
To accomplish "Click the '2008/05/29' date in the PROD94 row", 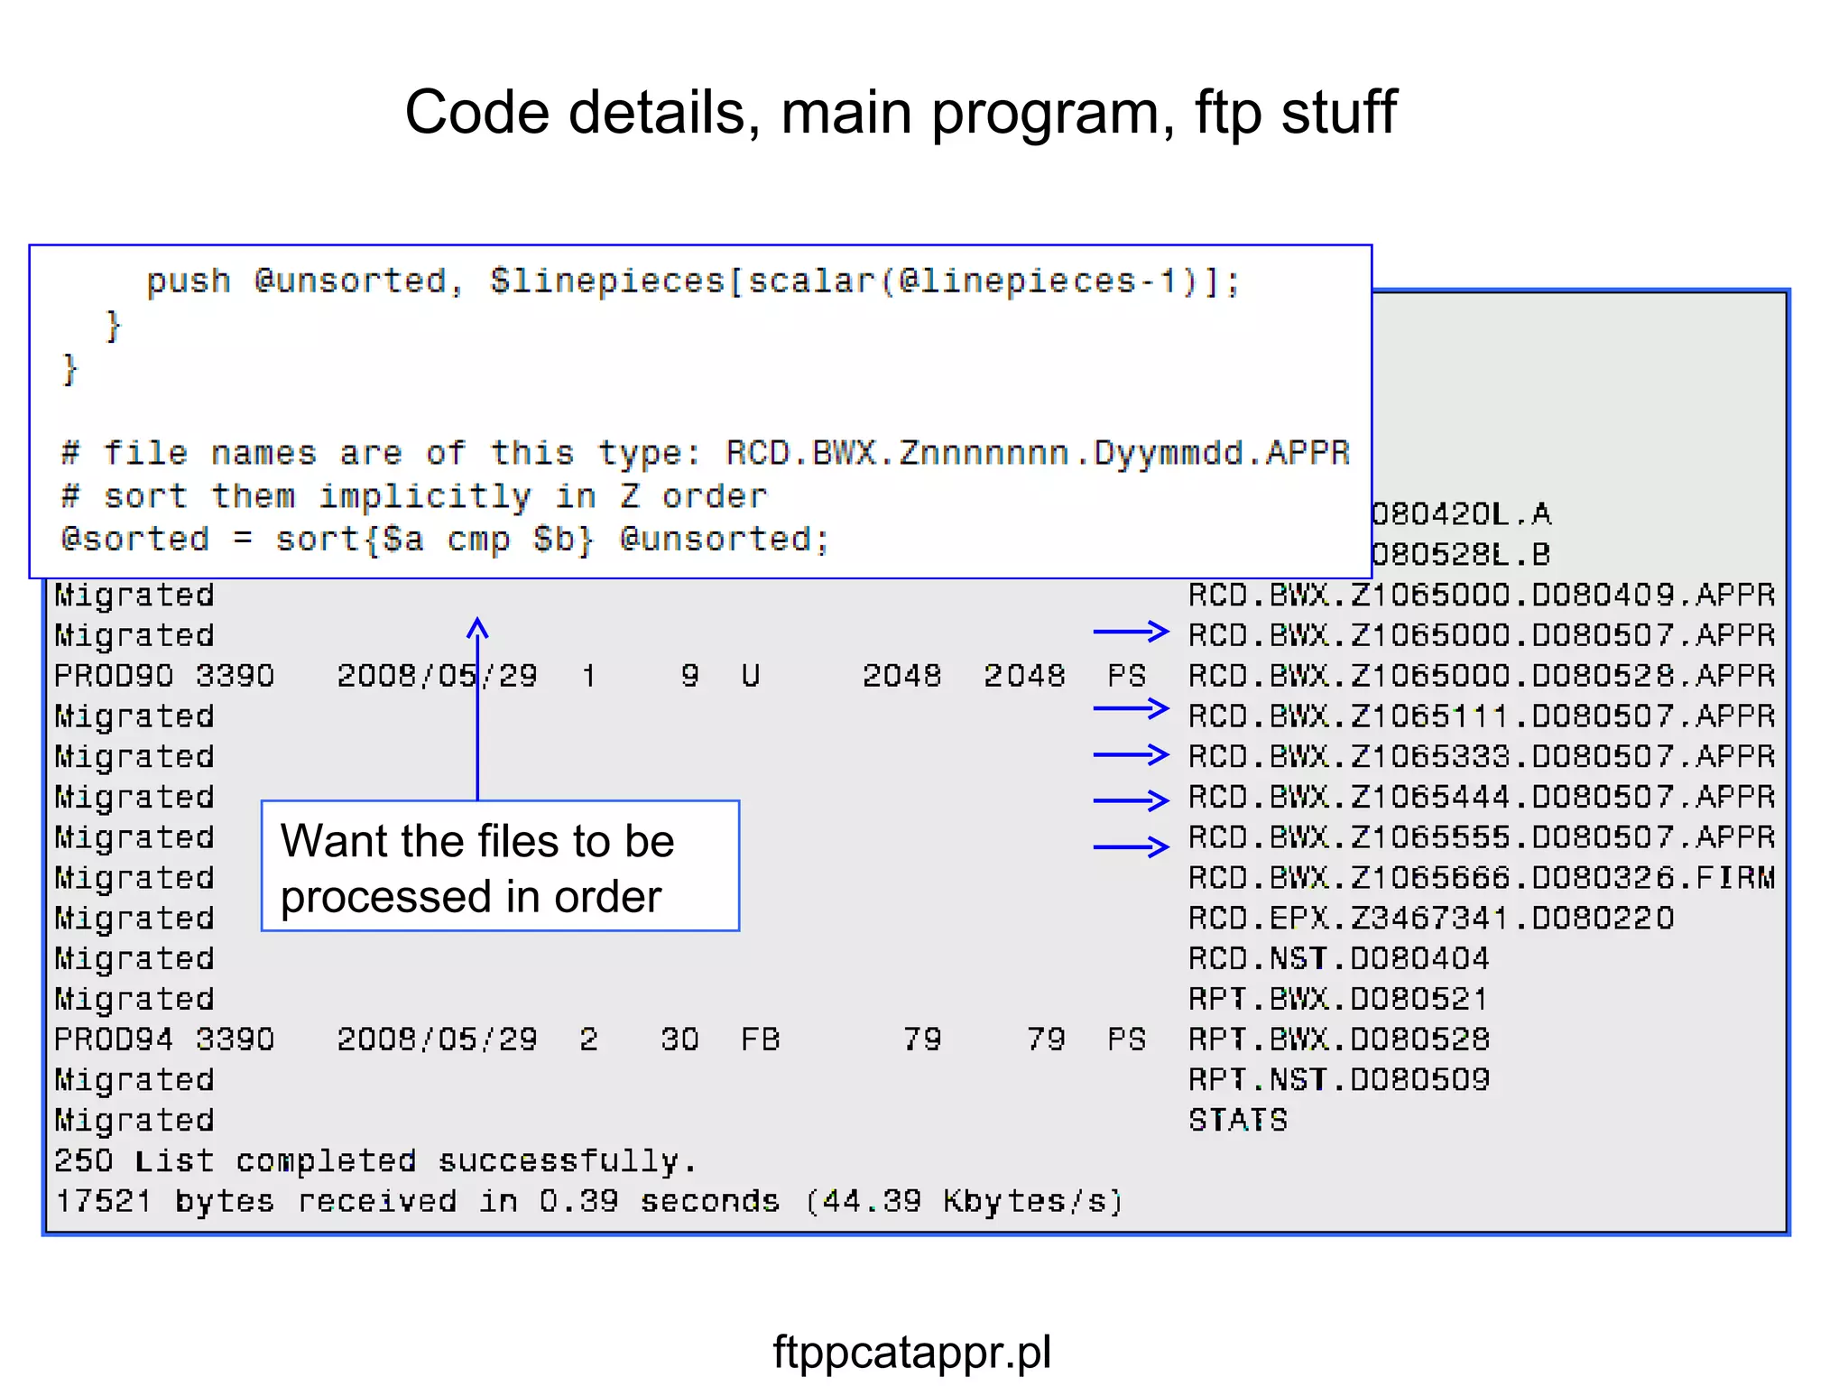I will 438,1039.
